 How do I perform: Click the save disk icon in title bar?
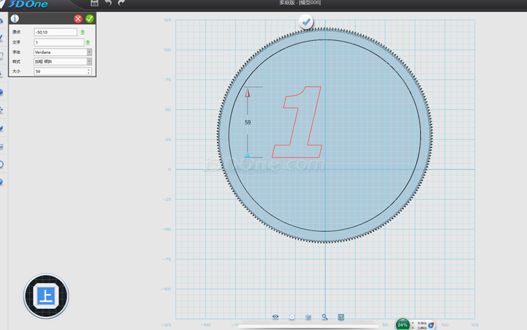[95, 4]
